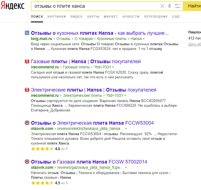Open the Ещё more menu
The height and width of the screenshot is (190, 201).
pos(176,17)
